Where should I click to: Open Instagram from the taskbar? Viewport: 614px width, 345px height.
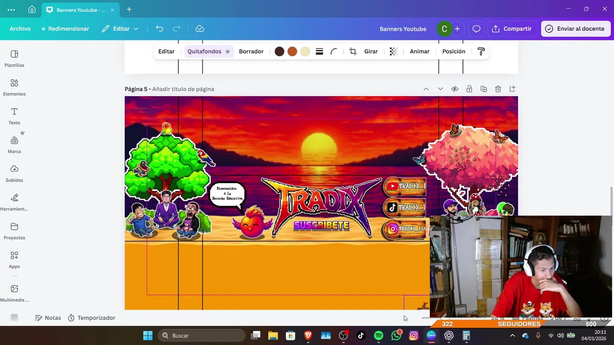[413, 335]
